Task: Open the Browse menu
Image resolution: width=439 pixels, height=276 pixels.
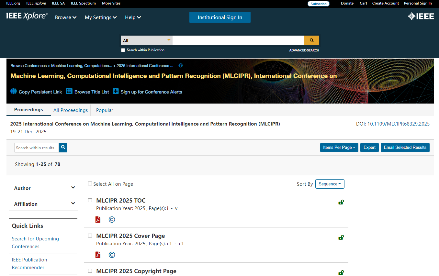Action: (x=66, y=17)
